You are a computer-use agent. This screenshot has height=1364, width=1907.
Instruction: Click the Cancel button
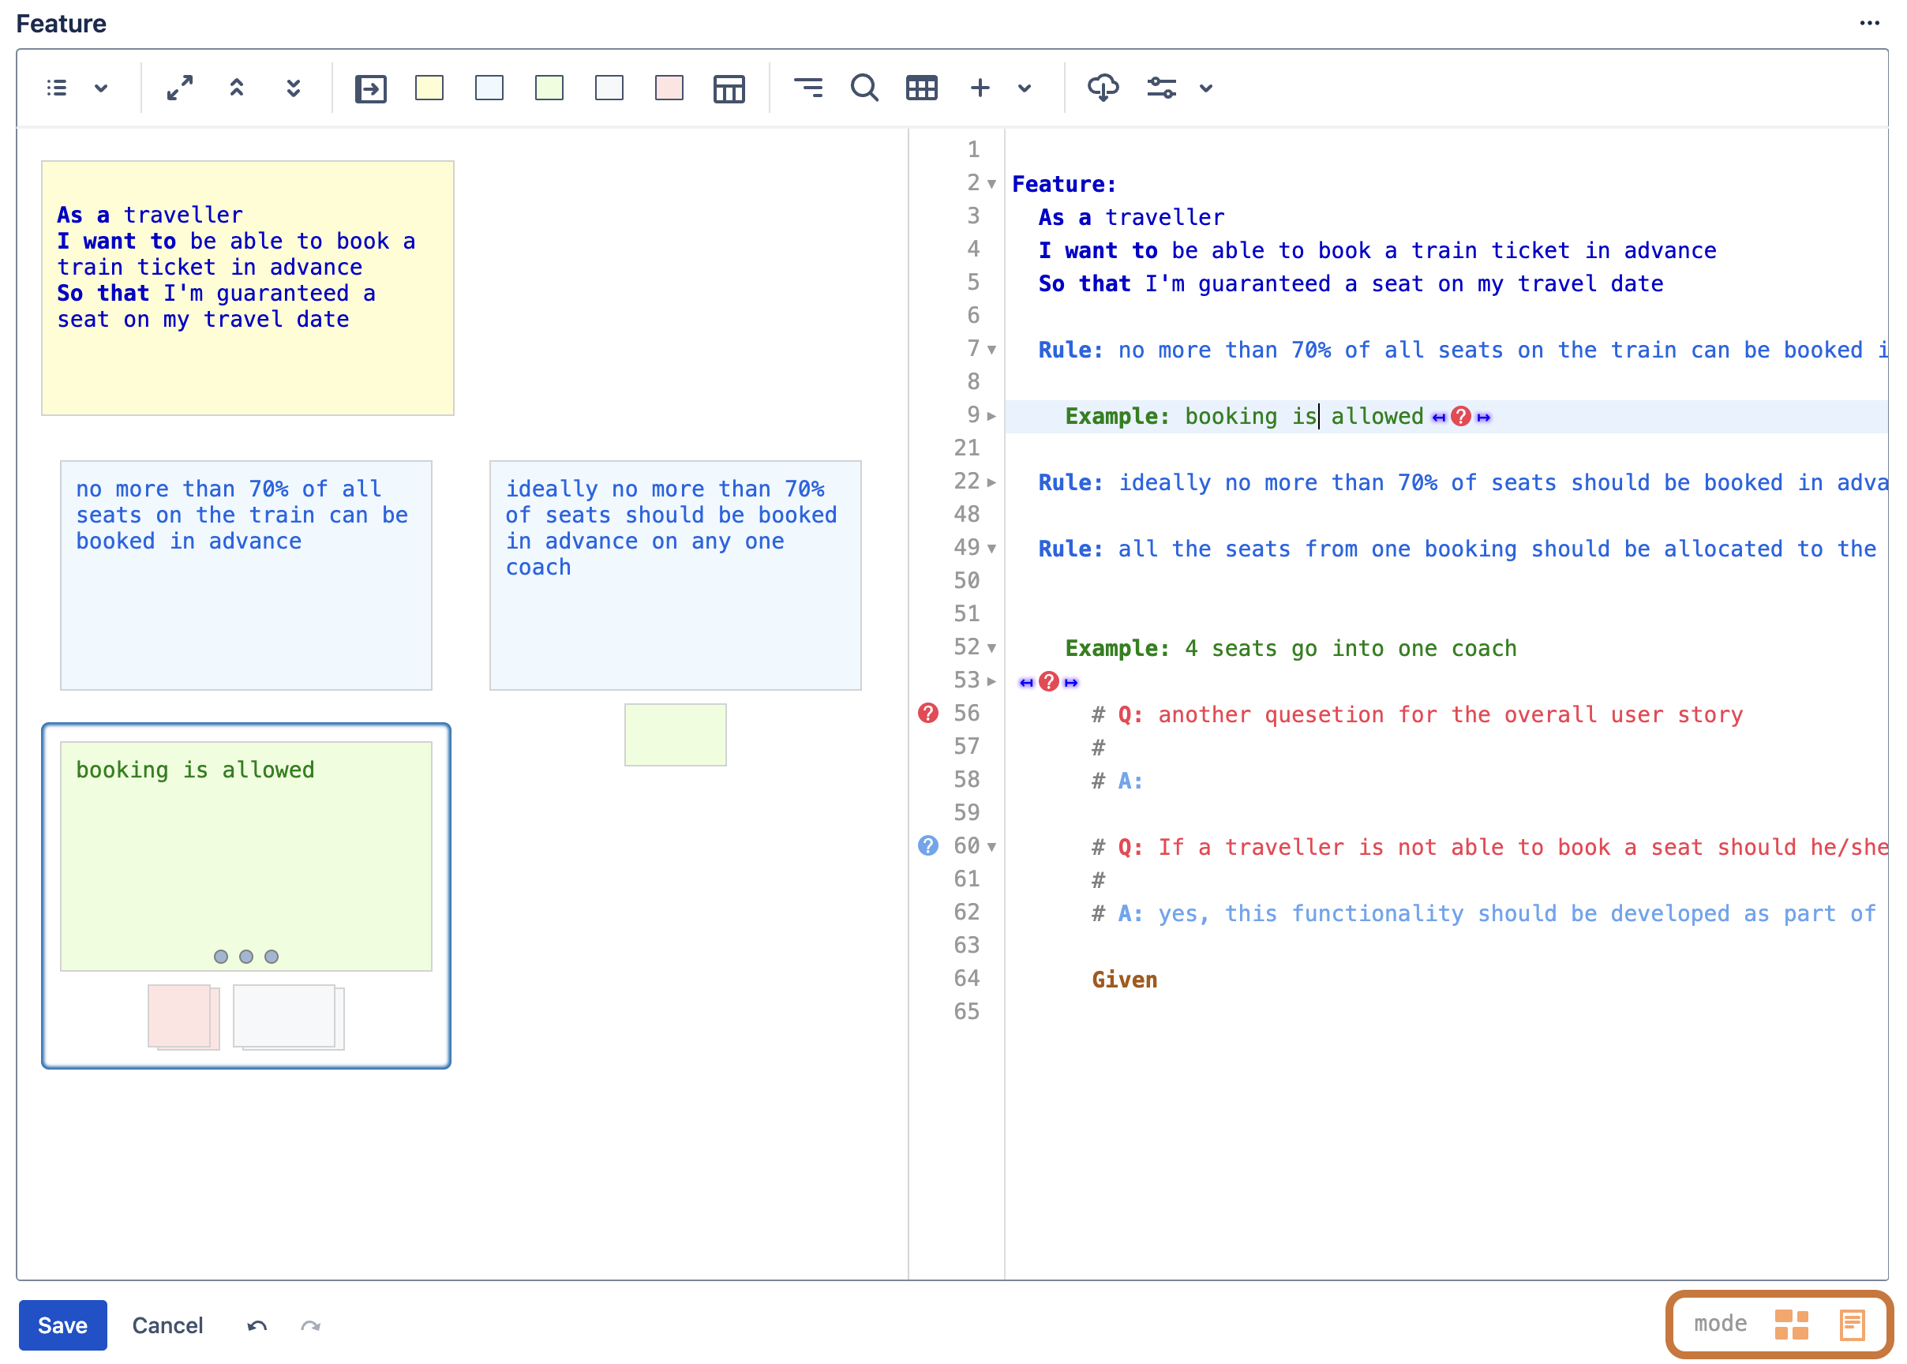[168, 1325]
